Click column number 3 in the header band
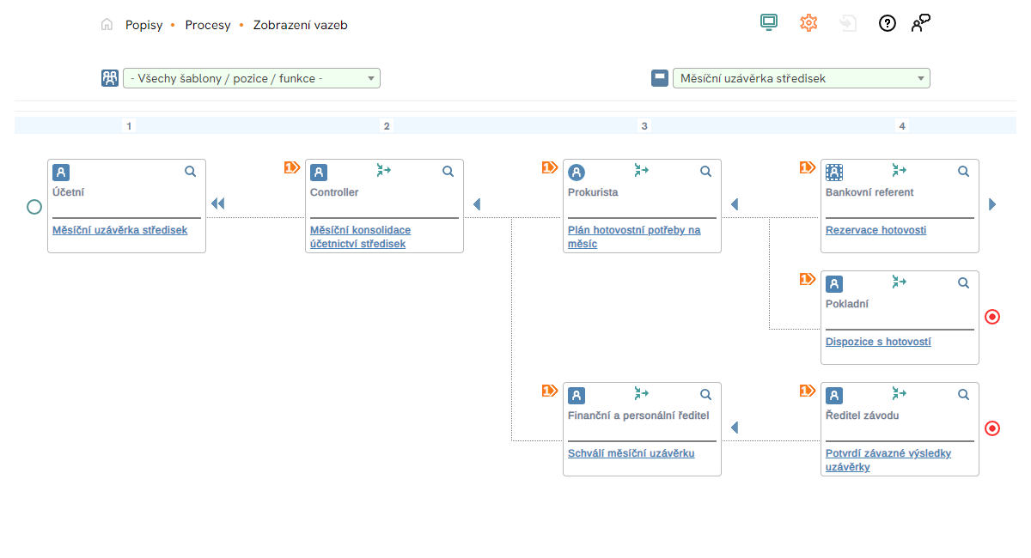This screenshot has width=1031, height=558. point(644,126)
